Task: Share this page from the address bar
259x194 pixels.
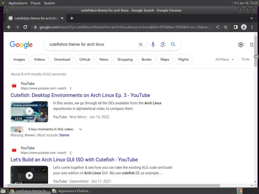Action: 218,27
